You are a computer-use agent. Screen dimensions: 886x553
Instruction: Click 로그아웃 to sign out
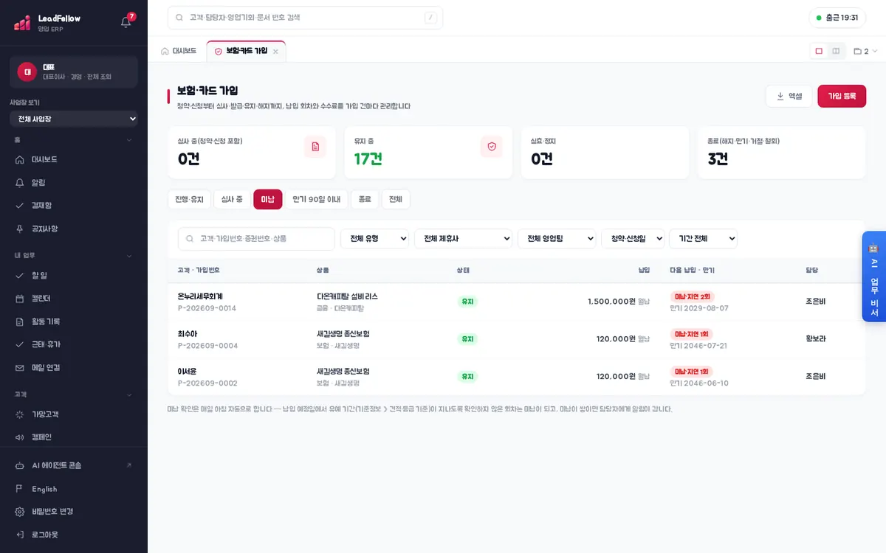click(74, 535)
